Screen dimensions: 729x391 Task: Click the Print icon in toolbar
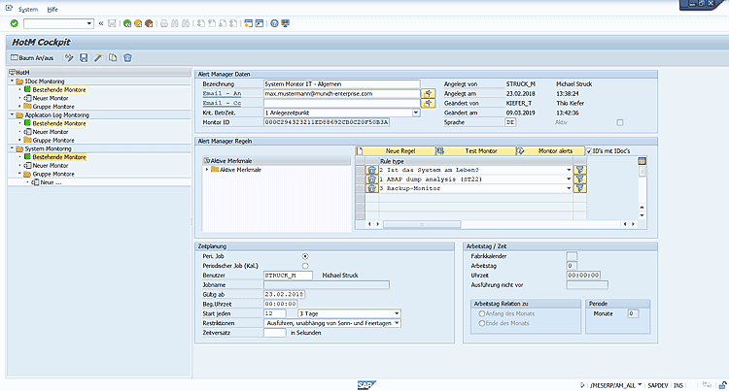point(163,23)
